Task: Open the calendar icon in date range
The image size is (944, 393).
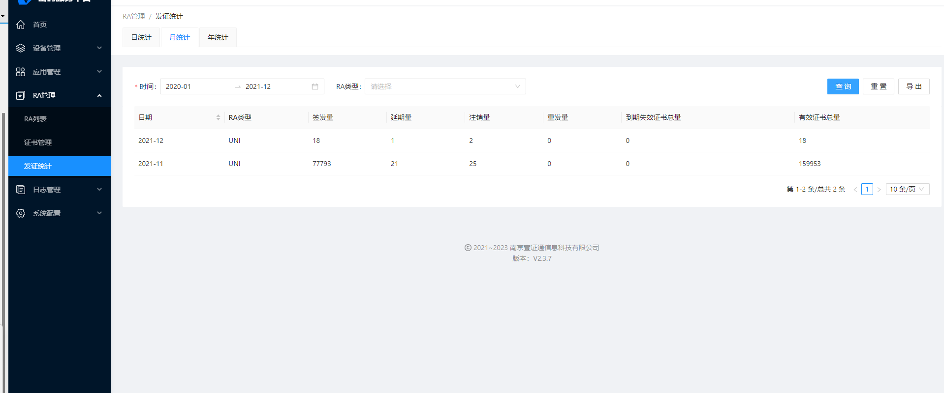Action: coord(315,86)
